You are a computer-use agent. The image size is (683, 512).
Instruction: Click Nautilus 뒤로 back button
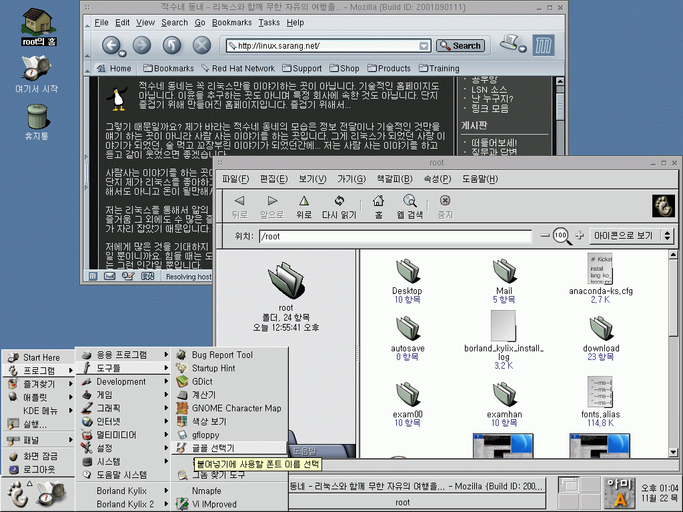(x=239, y=207)
